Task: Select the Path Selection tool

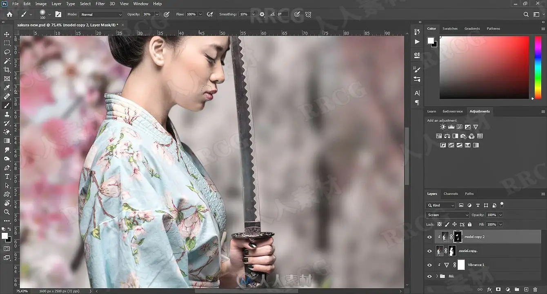Action: 7,185
